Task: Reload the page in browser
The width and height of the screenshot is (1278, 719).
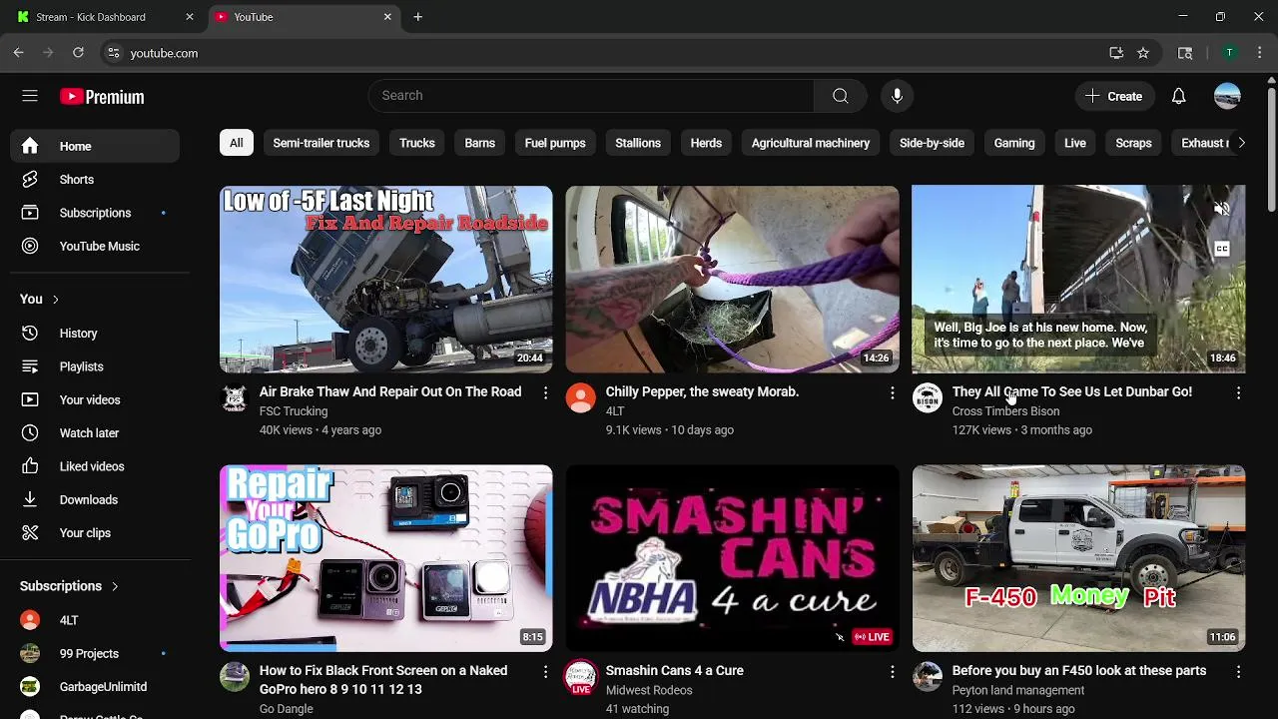Action: coord(78,53)
